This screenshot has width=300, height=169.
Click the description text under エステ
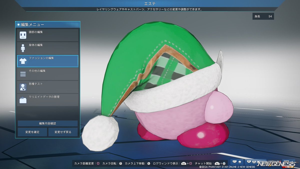coord(149,9)
